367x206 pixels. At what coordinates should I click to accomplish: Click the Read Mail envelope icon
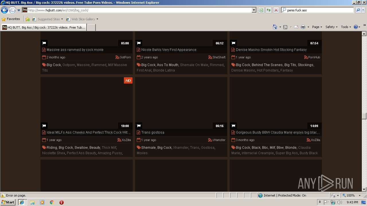pyautogui.click(x=296, y=27)
